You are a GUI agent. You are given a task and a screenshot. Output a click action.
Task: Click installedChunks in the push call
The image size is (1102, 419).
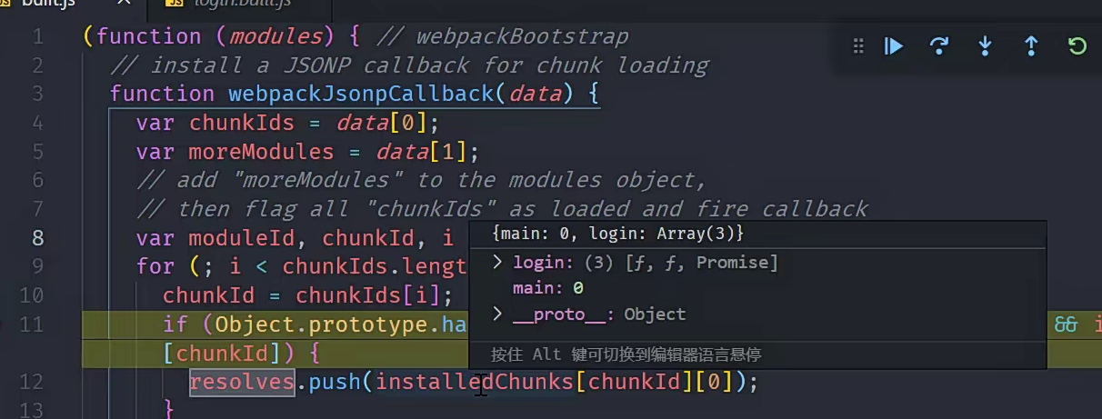475,383
